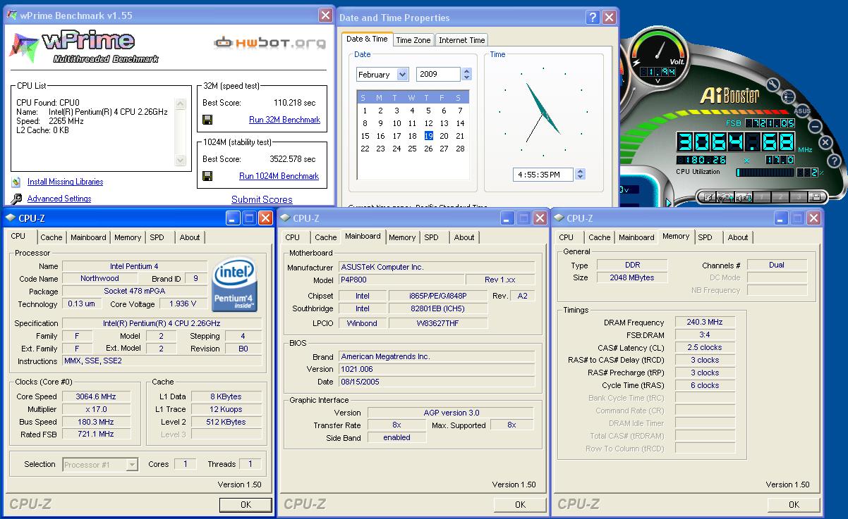Click floppy icon beside Run 32M Benchmark
Viewport: 848px width, 519px height.
207,120
